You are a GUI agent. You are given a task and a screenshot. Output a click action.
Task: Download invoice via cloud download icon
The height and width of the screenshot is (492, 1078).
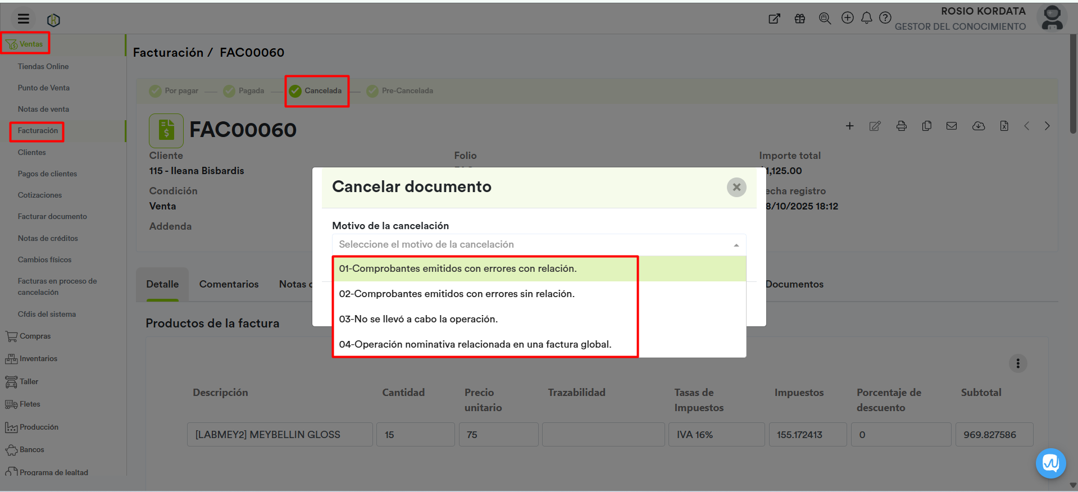978,126
